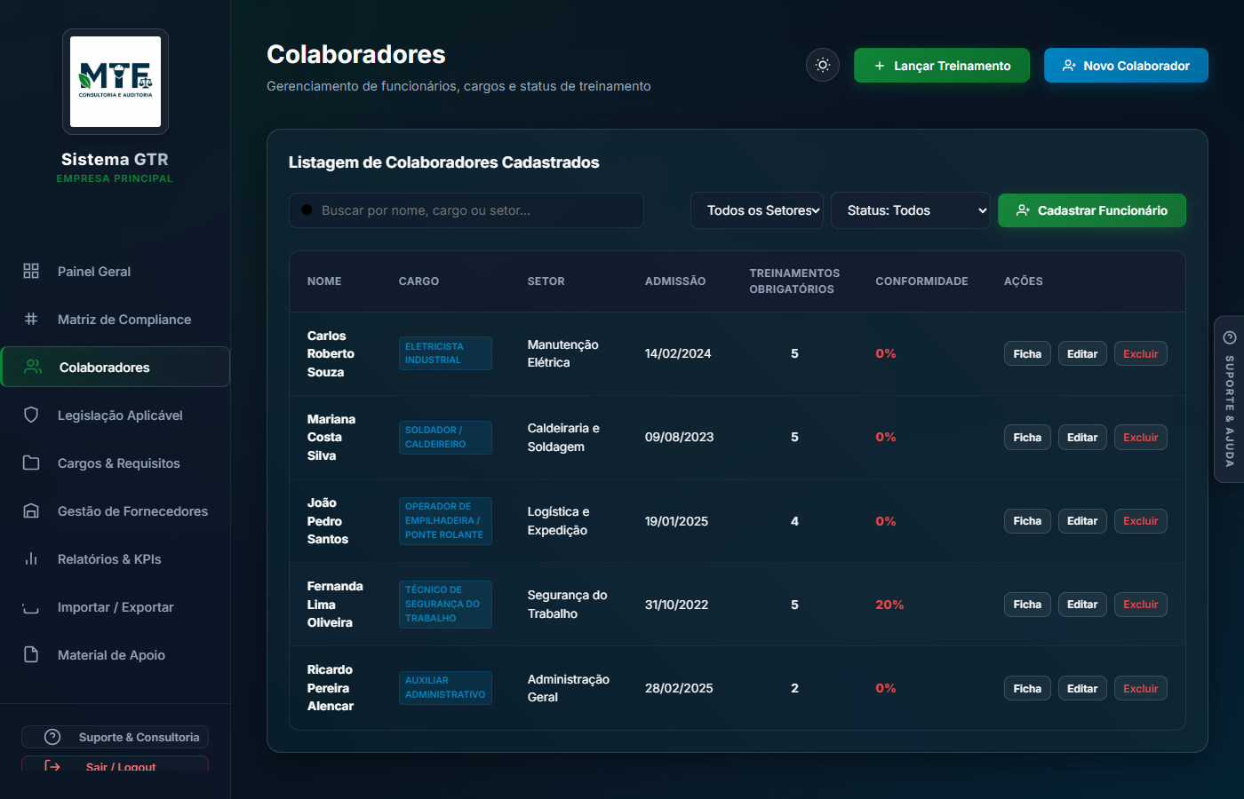The width and height of the screenshot is (1244, 799).
Task: Click the Material de Apoio file icon
Action: 31,654
